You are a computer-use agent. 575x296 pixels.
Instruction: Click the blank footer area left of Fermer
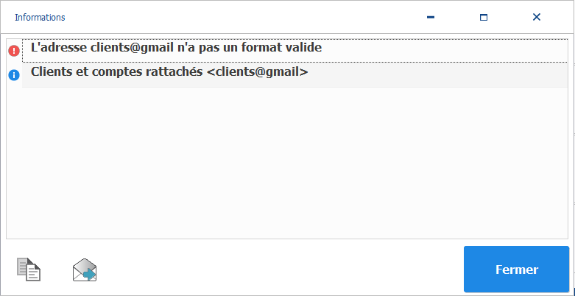279,269
